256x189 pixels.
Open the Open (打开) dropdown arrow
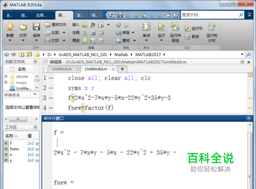coord(23,40)
